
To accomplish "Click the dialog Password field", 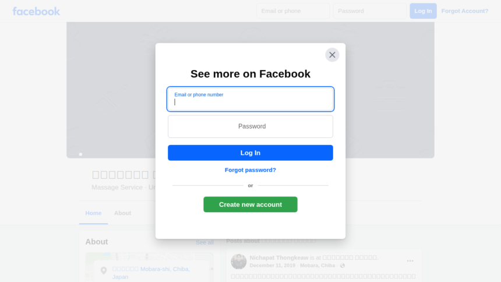I will [x=250, y=126].
